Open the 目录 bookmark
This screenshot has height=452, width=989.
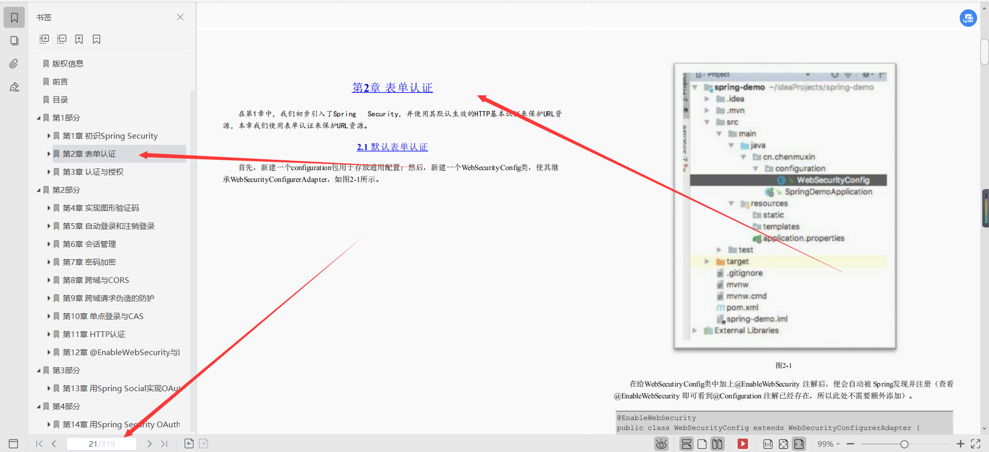pyautogui.click(x=60, y=100)
